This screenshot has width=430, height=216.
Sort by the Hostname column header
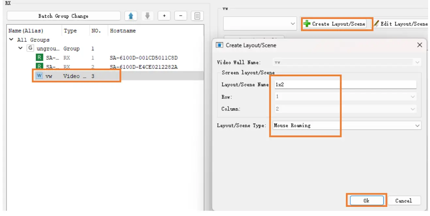coord(156,31)
